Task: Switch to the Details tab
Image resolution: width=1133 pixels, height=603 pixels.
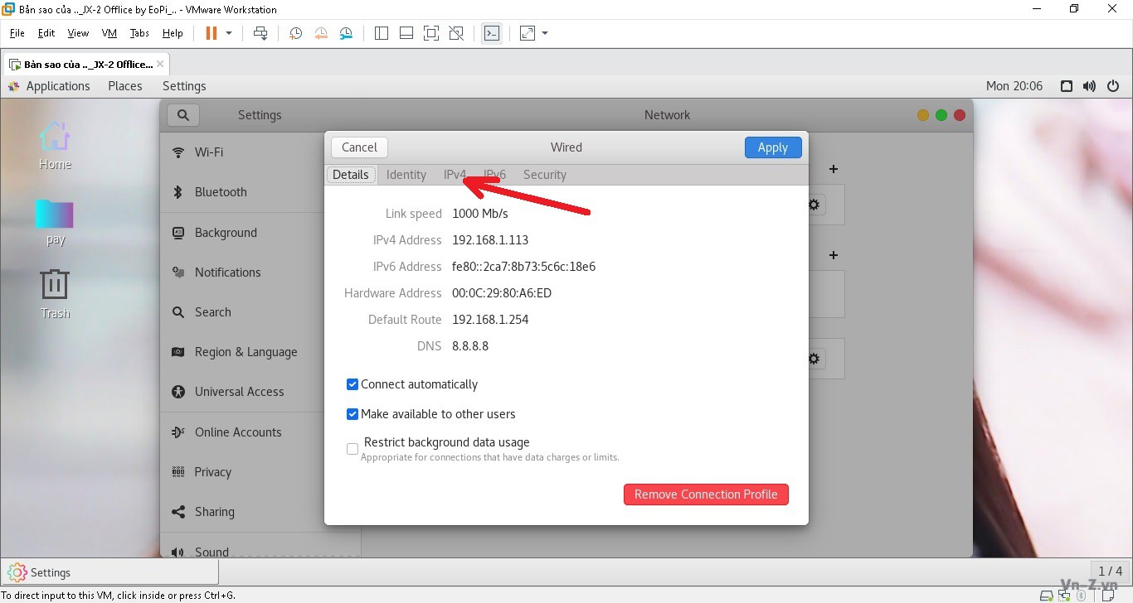Action: pyautogui.click(x=351, y=175)
